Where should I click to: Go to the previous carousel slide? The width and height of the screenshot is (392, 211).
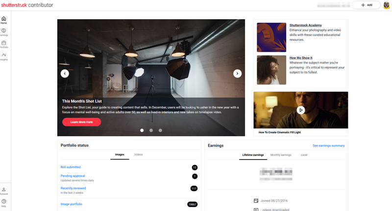65,73
